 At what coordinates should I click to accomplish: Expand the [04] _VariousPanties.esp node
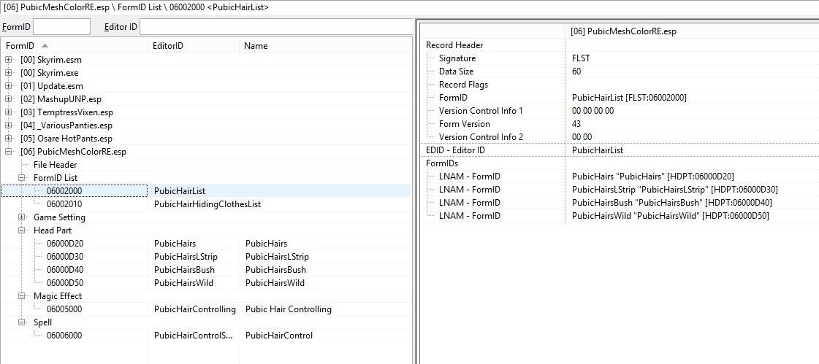click(8, 125)
